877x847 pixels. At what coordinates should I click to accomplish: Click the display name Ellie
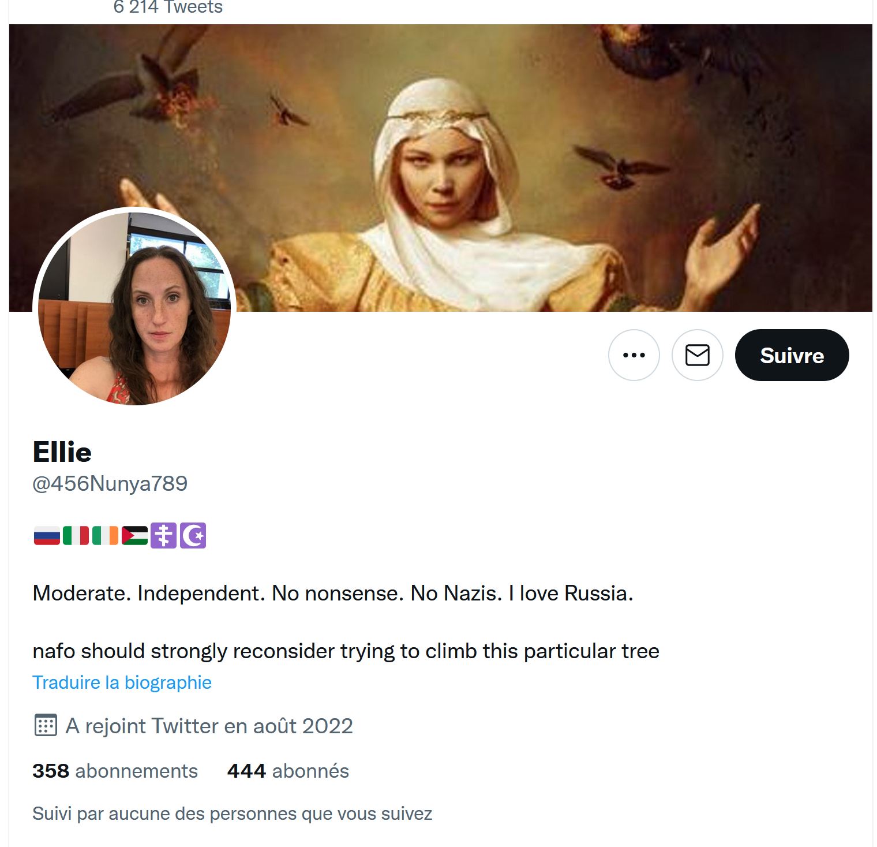(x=62, y=452)
